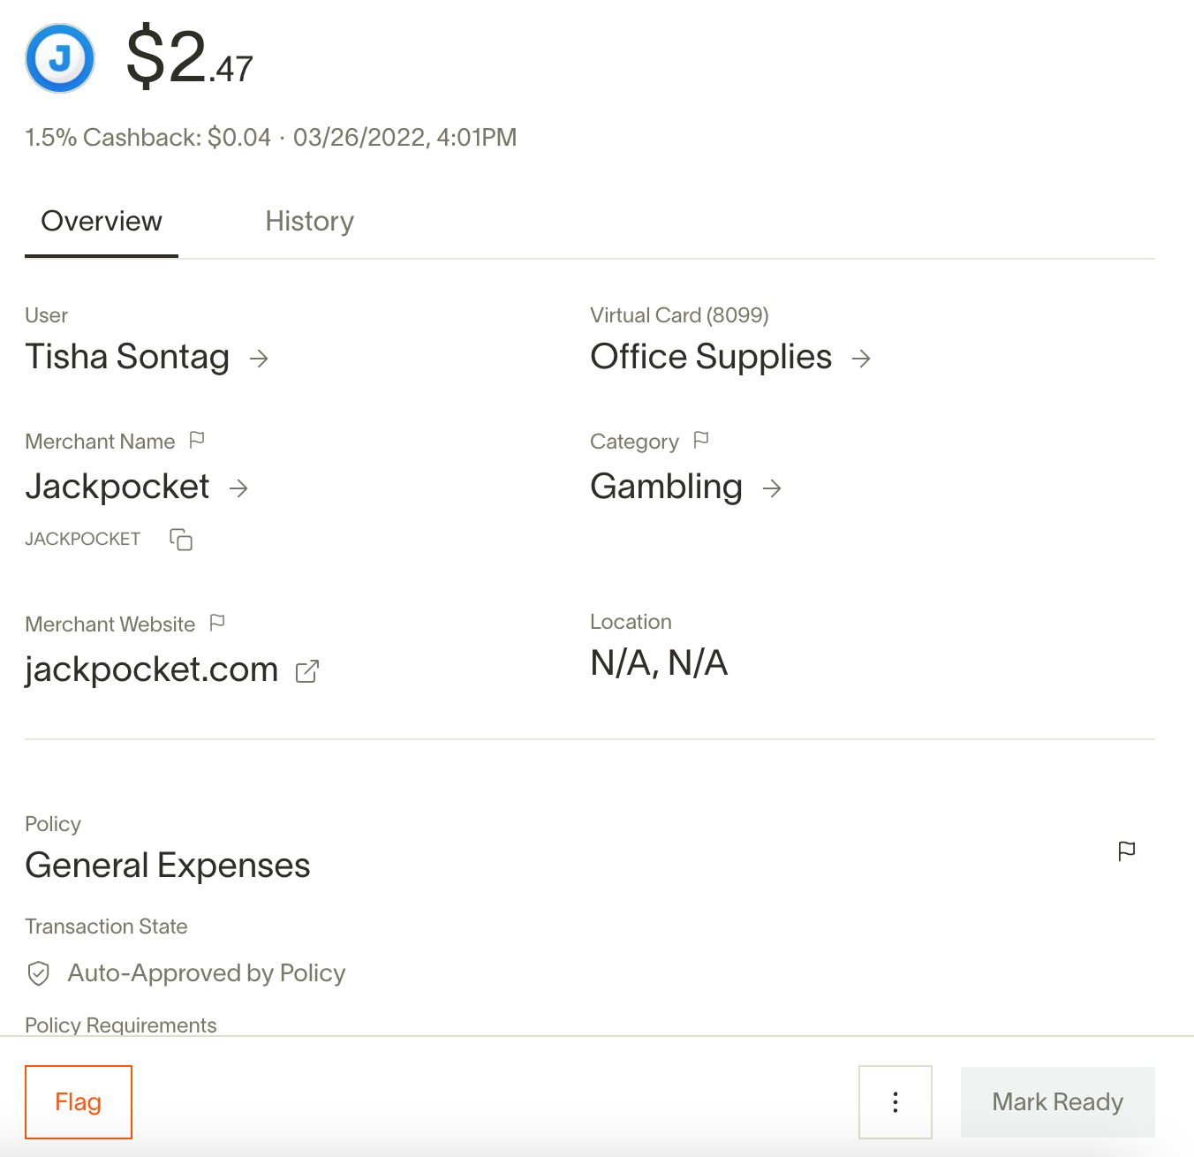Click the Virtual Card (8099) label

tap(679, 315)
